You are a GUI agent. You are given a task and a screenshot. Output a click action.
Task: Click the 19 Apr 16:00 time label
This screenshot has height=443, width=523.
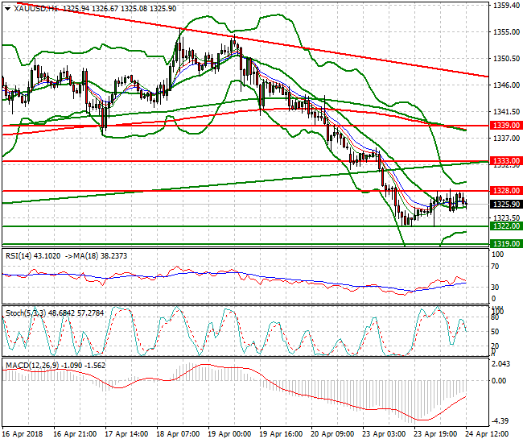pyautogui.click(x=281, y=434)
